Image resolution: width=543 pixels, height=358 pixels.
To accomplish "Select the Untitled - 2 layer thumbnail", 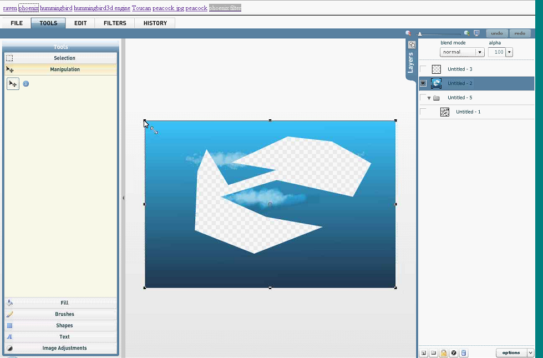I will (x=437, y=83).
